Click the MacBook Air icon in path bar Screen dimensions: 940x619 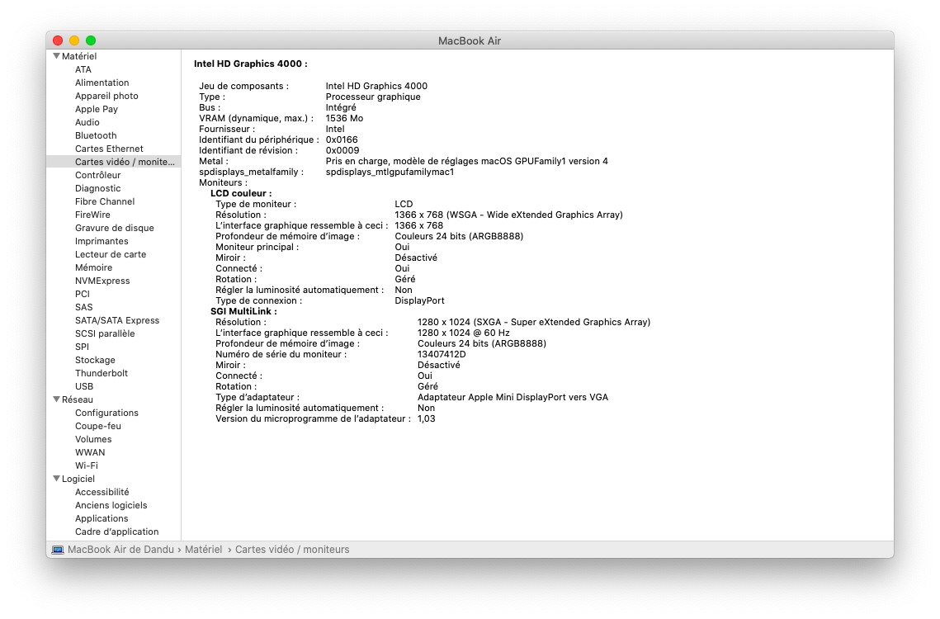click(x=58, y=550)
